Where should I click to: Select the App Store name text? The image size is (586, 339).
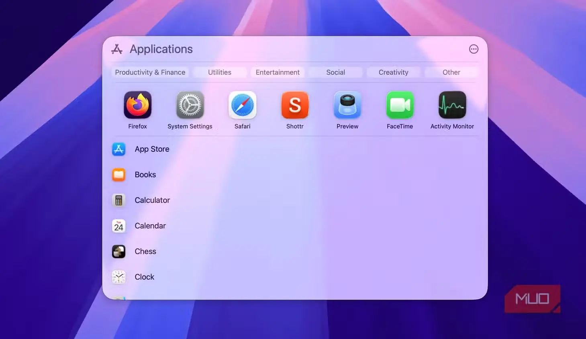[152, 149]
